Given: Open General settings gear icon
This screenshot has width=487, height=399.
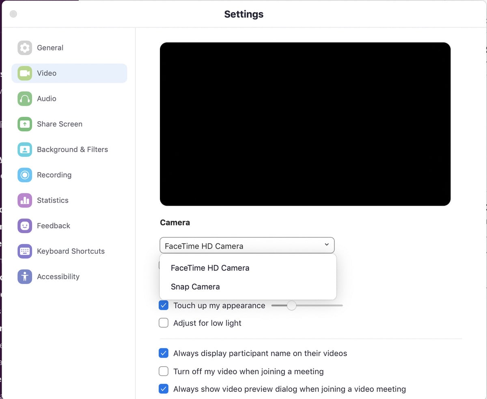Looking at the screenshot, I should pos(25,48).
